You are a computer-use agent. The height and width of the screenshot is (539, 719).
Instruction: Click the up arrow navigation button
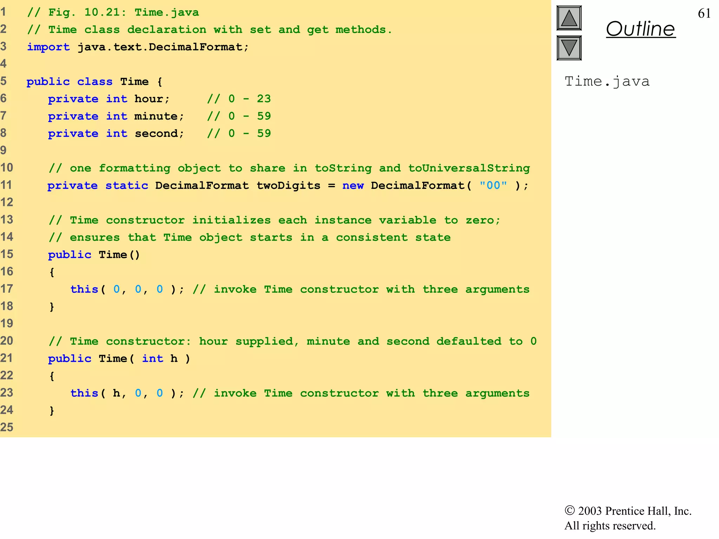click(569, 18)
